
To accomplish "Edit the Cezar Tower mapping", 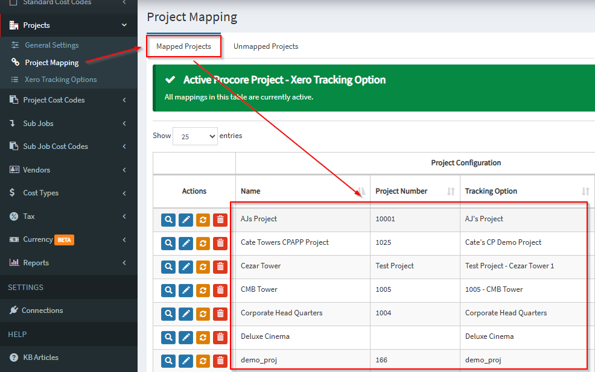I will (185, 267).
